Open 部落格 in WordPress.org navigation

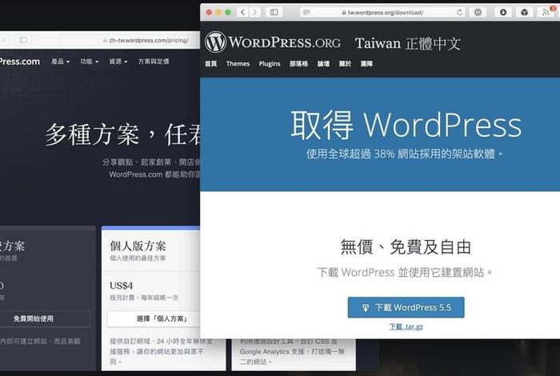tap(299, 63)
